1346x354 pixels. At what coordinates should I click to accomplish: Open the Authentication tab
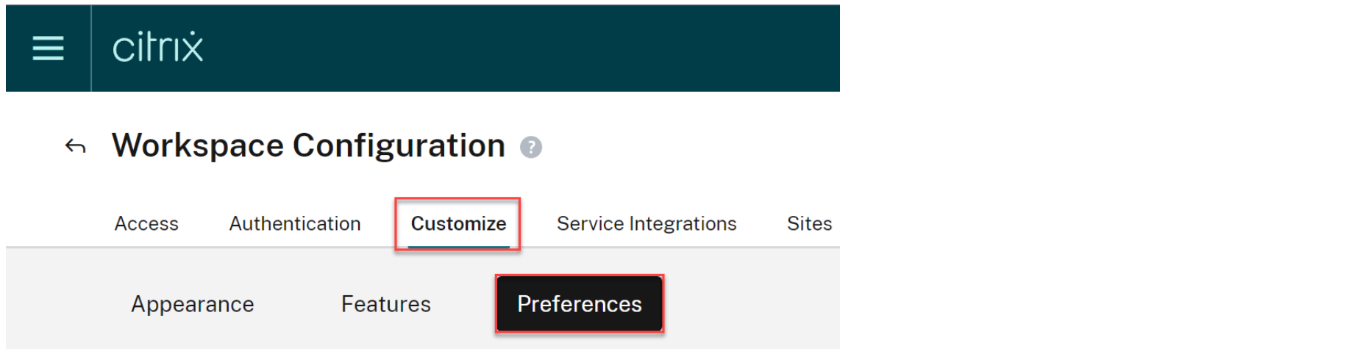tap(295, 223)
